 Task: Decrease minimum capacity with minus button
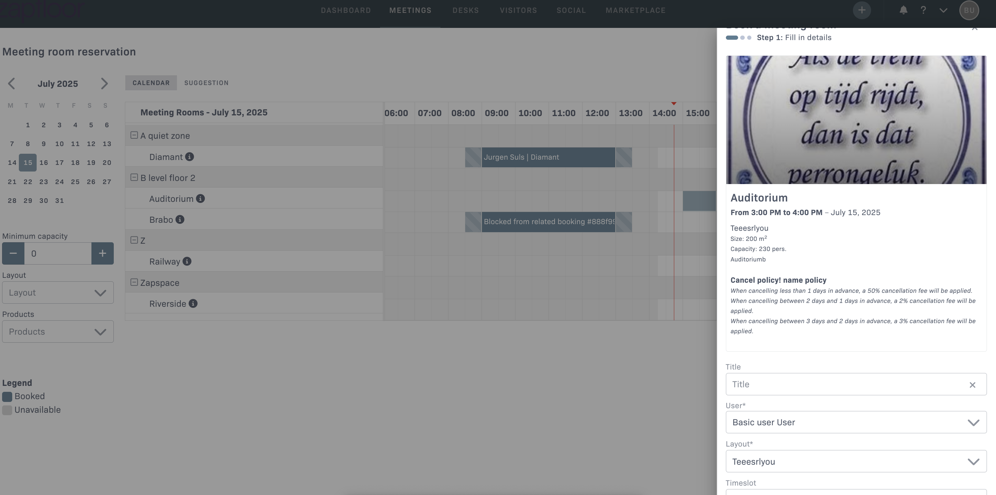pos(13,253)
